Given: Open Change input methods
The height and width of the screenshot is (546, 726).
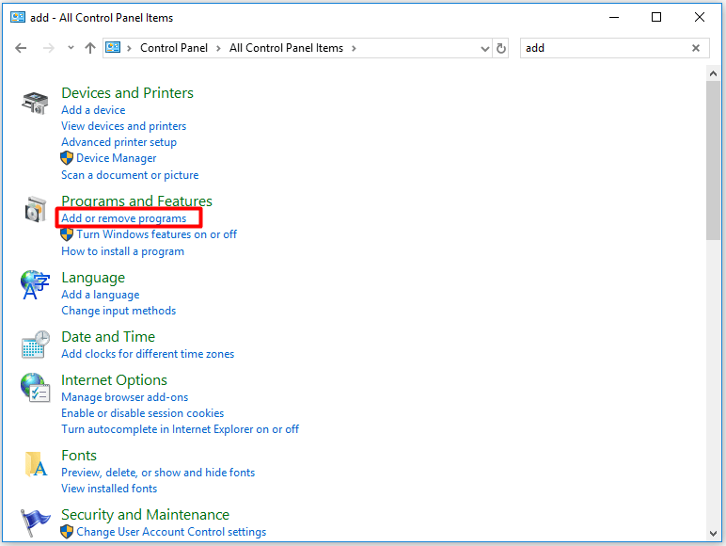Looking at the screenshot, I should pos(118,311).
